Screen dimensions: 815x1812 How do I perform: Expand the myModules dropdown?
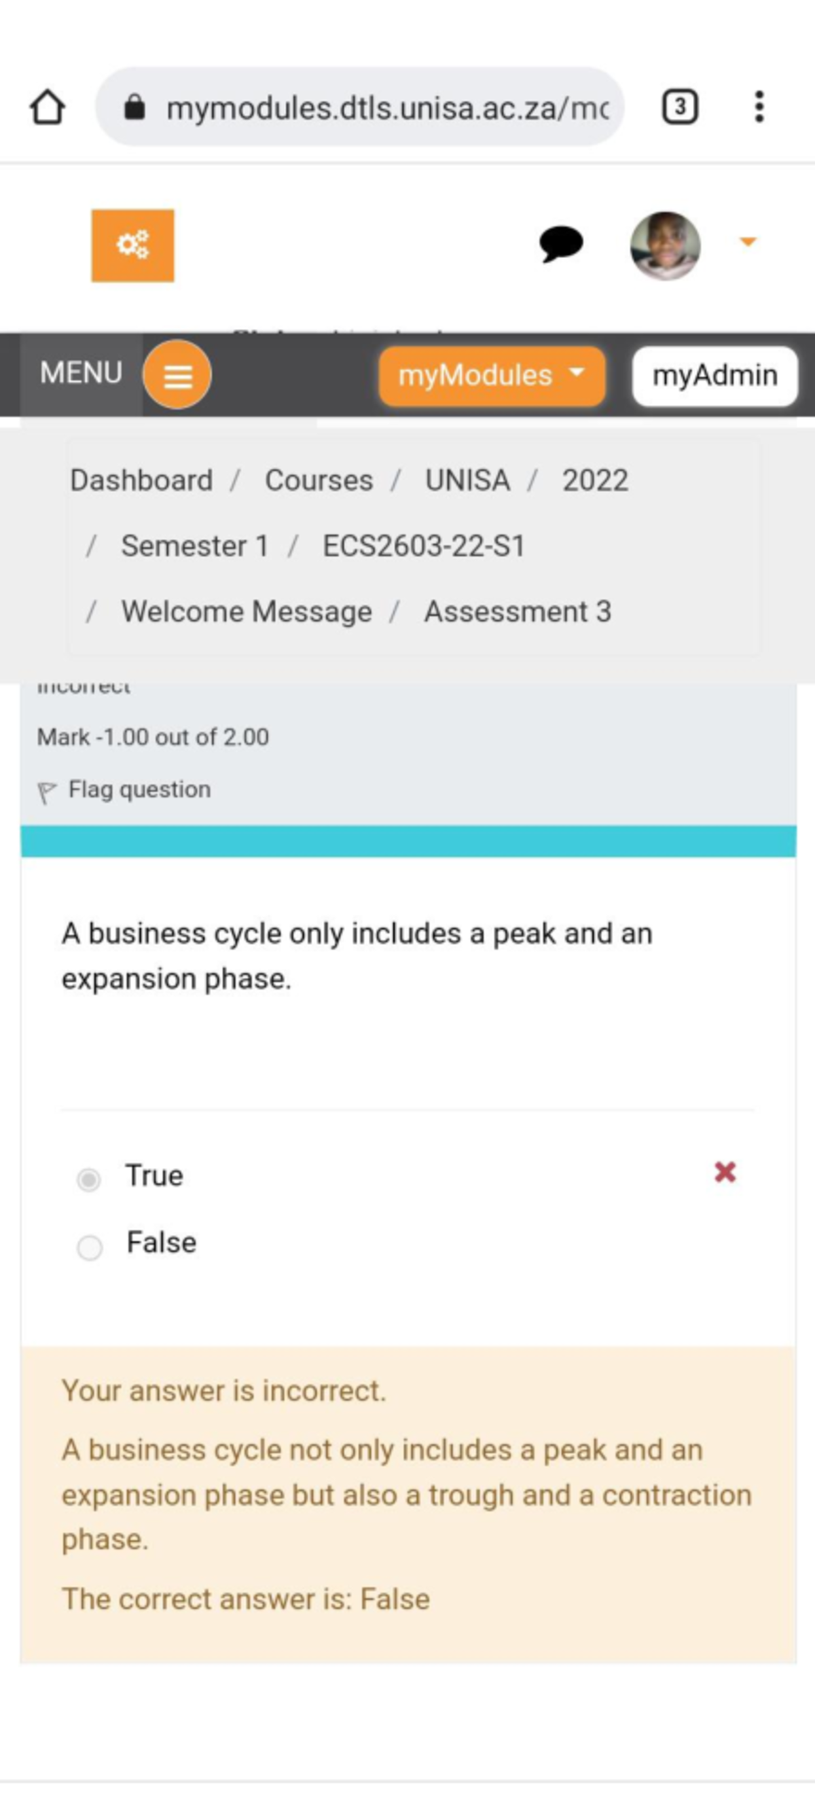pyautogui.click(x=492, y=375)
